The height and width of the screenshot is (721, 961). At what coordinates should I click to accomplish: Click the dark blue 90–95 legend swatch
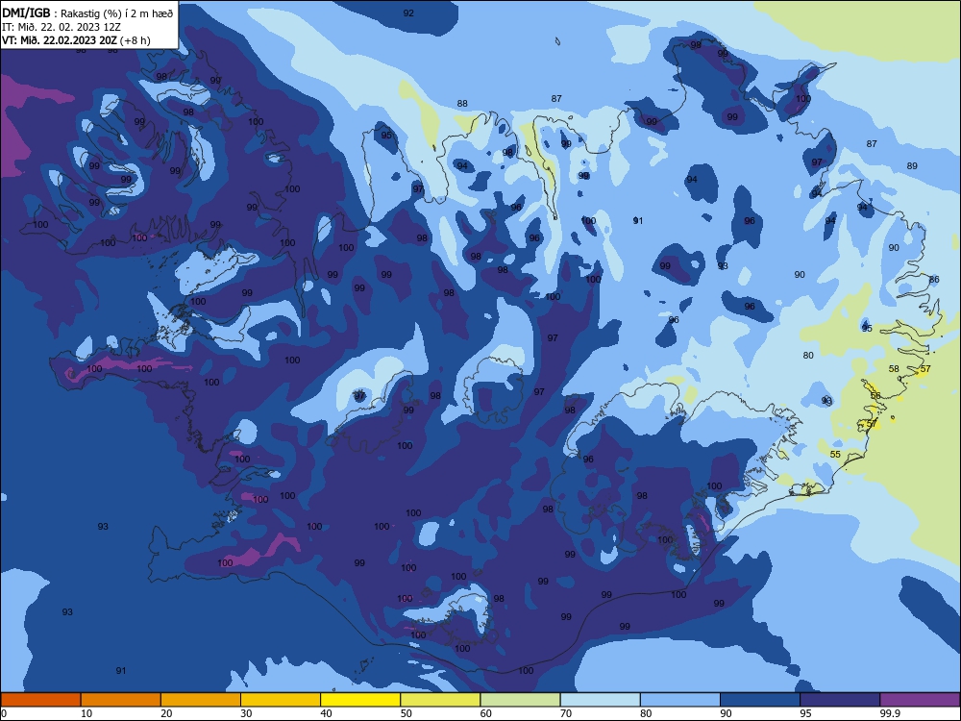[x=760, y=700]
